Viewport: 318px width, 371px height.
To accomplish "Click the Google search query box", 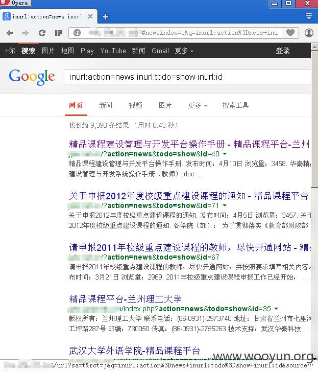I will (187, 77).
